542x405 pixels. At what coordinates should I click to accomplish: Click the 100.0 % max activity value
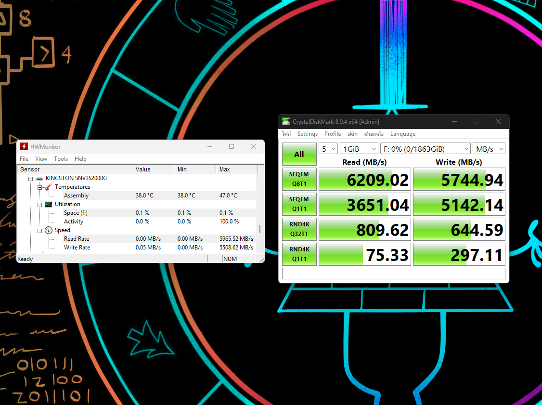229,222
